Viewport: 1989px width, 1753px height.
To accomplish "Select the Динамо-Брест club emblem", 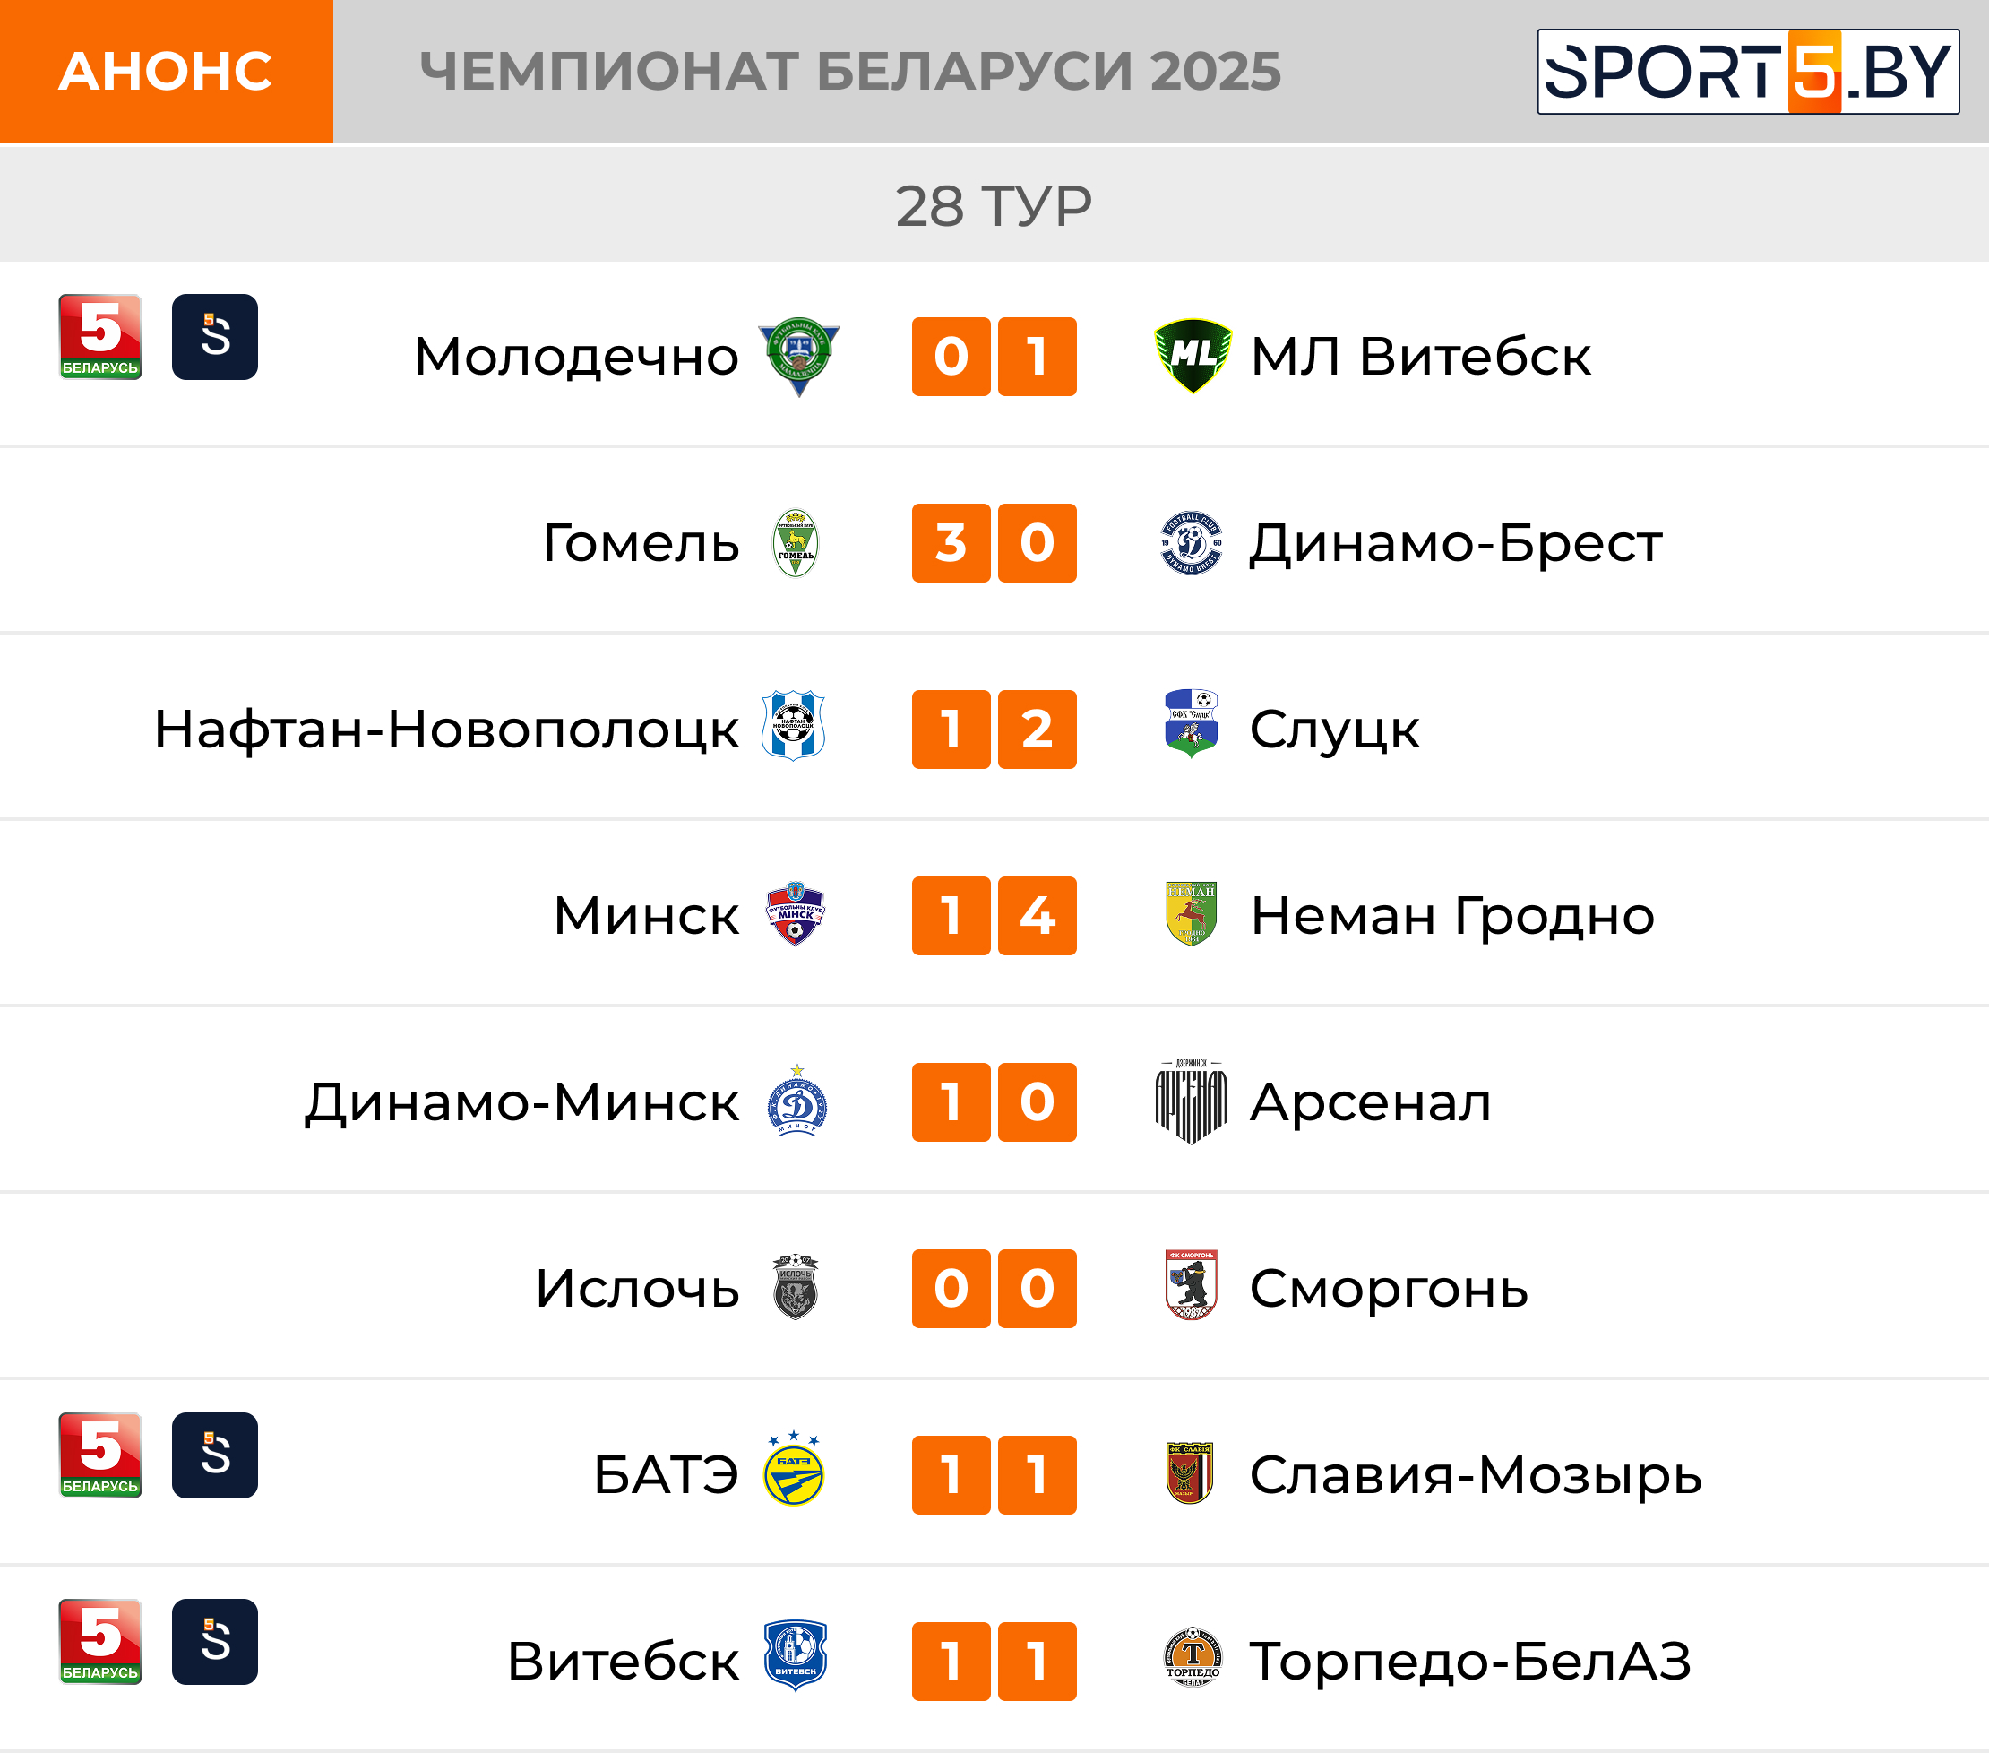I will 1191,543.
